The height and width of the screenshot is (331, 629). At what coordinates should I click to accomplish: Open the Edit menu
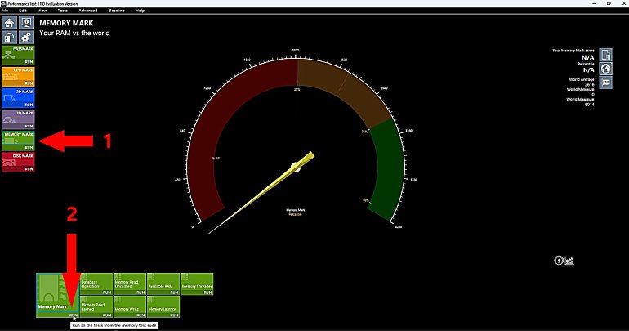click(23, 11)
